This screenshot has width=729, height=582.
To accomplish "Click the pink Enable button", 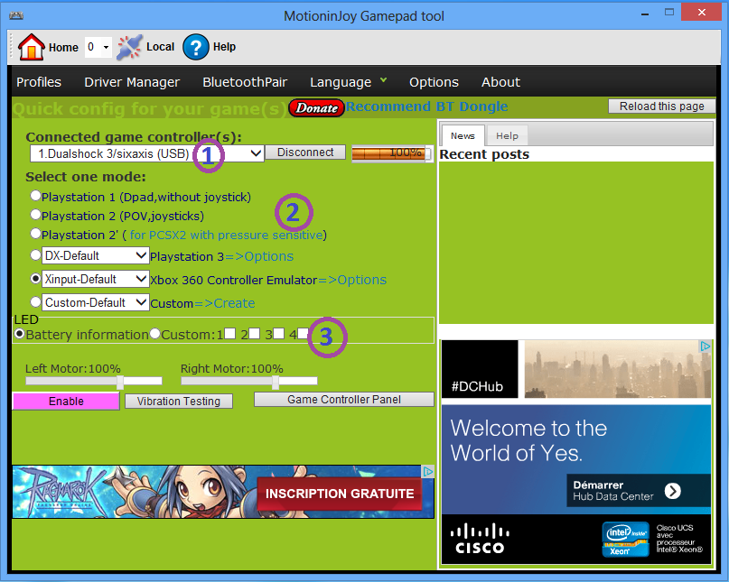I will pyautogui.click(x=66, y=402).
